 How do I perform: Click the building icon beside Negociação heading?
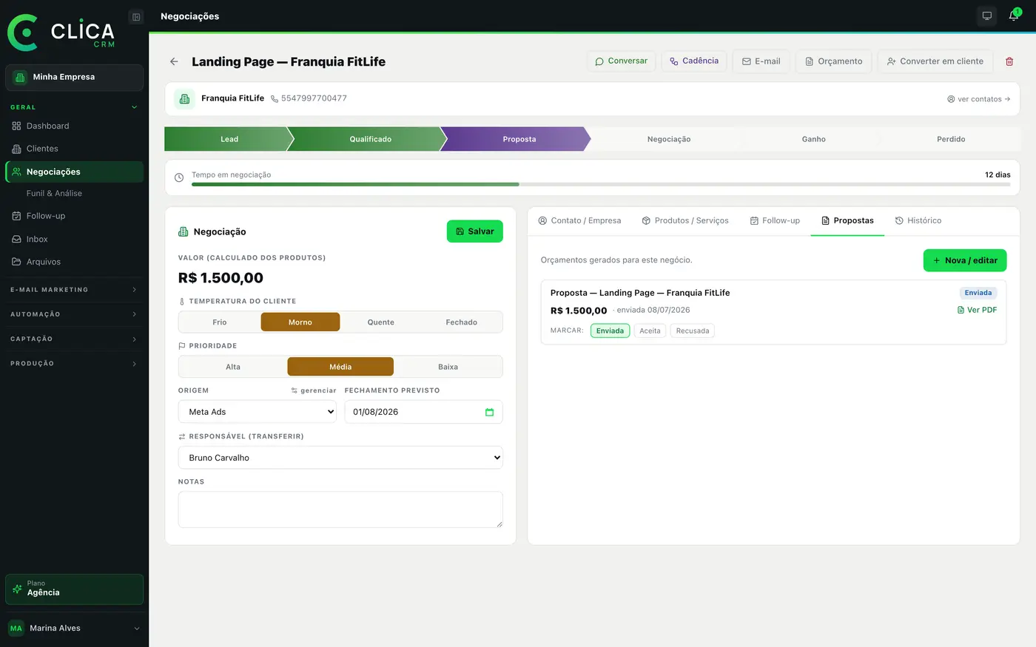pyautogui.click(x=184, y=231)
